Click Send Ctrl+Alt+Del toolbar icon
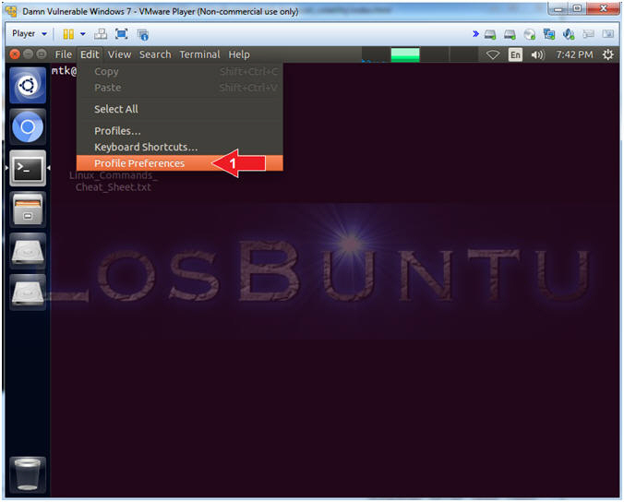 pos(101,34)
